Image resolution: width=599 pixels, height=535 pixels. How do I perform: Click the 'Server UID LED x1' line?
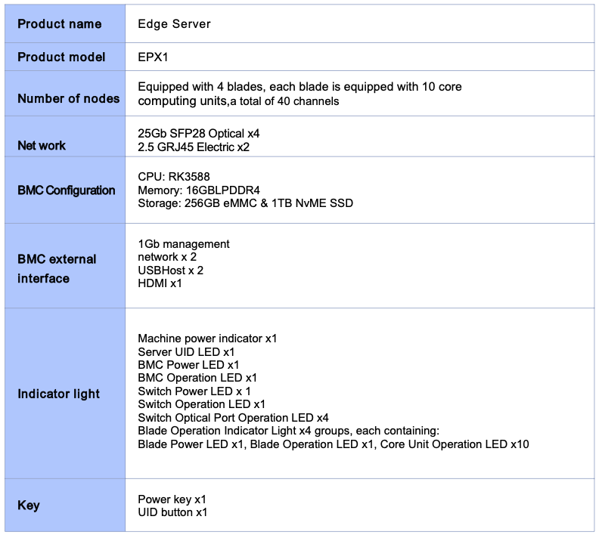point(186,352)
